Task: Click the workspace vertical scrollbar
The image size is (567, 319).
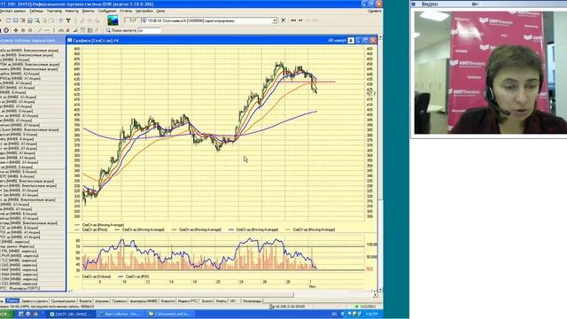Action: point(380,163)
